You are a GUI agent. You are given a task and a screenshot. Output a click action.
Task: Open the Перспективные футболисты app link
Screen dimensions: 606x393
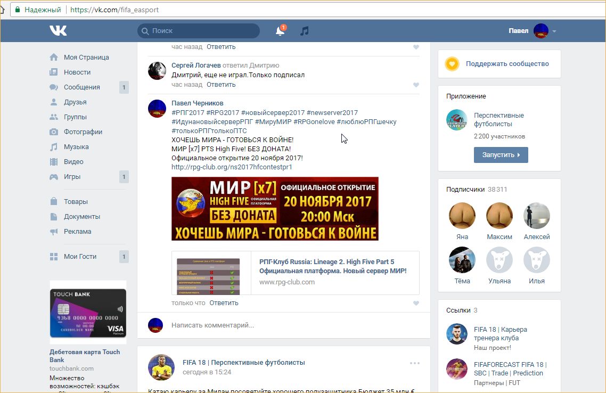(x=499, y=120)
